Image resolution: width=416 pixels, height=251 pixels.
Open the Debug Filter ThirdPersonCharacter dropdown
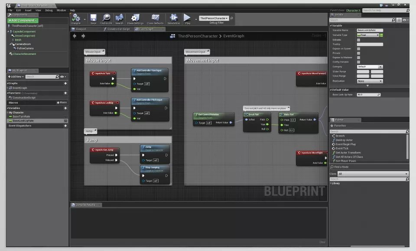(214, 18)
